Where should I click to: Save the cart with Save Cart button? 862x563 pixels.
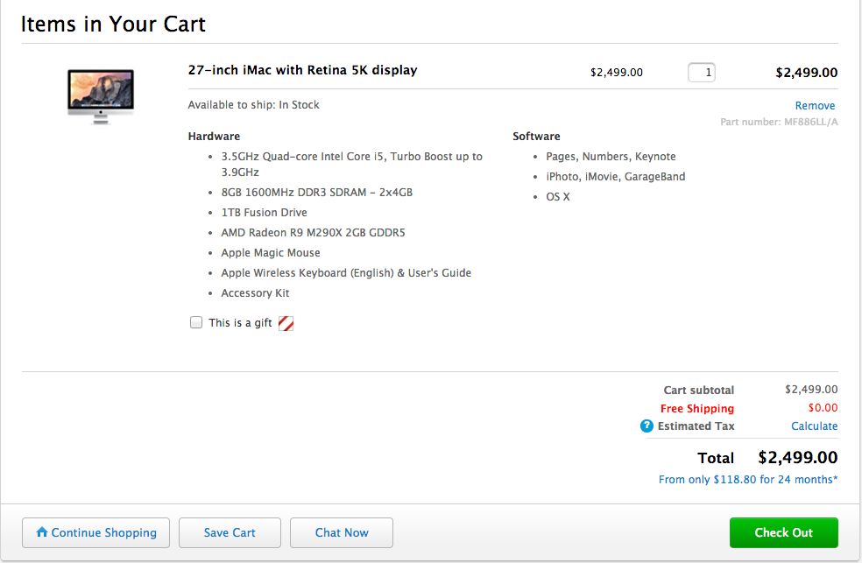click(230, 532)
